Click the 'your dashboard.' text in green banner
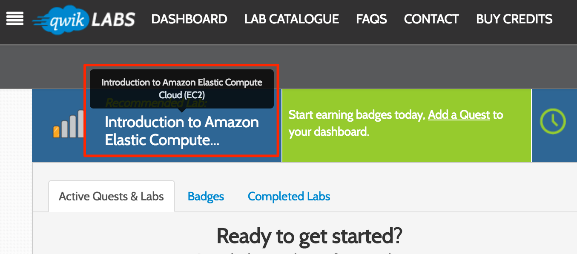 [328, 132]
